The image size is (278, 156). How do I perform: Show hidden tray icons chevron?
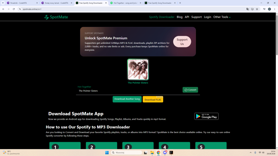coord(250,153)
